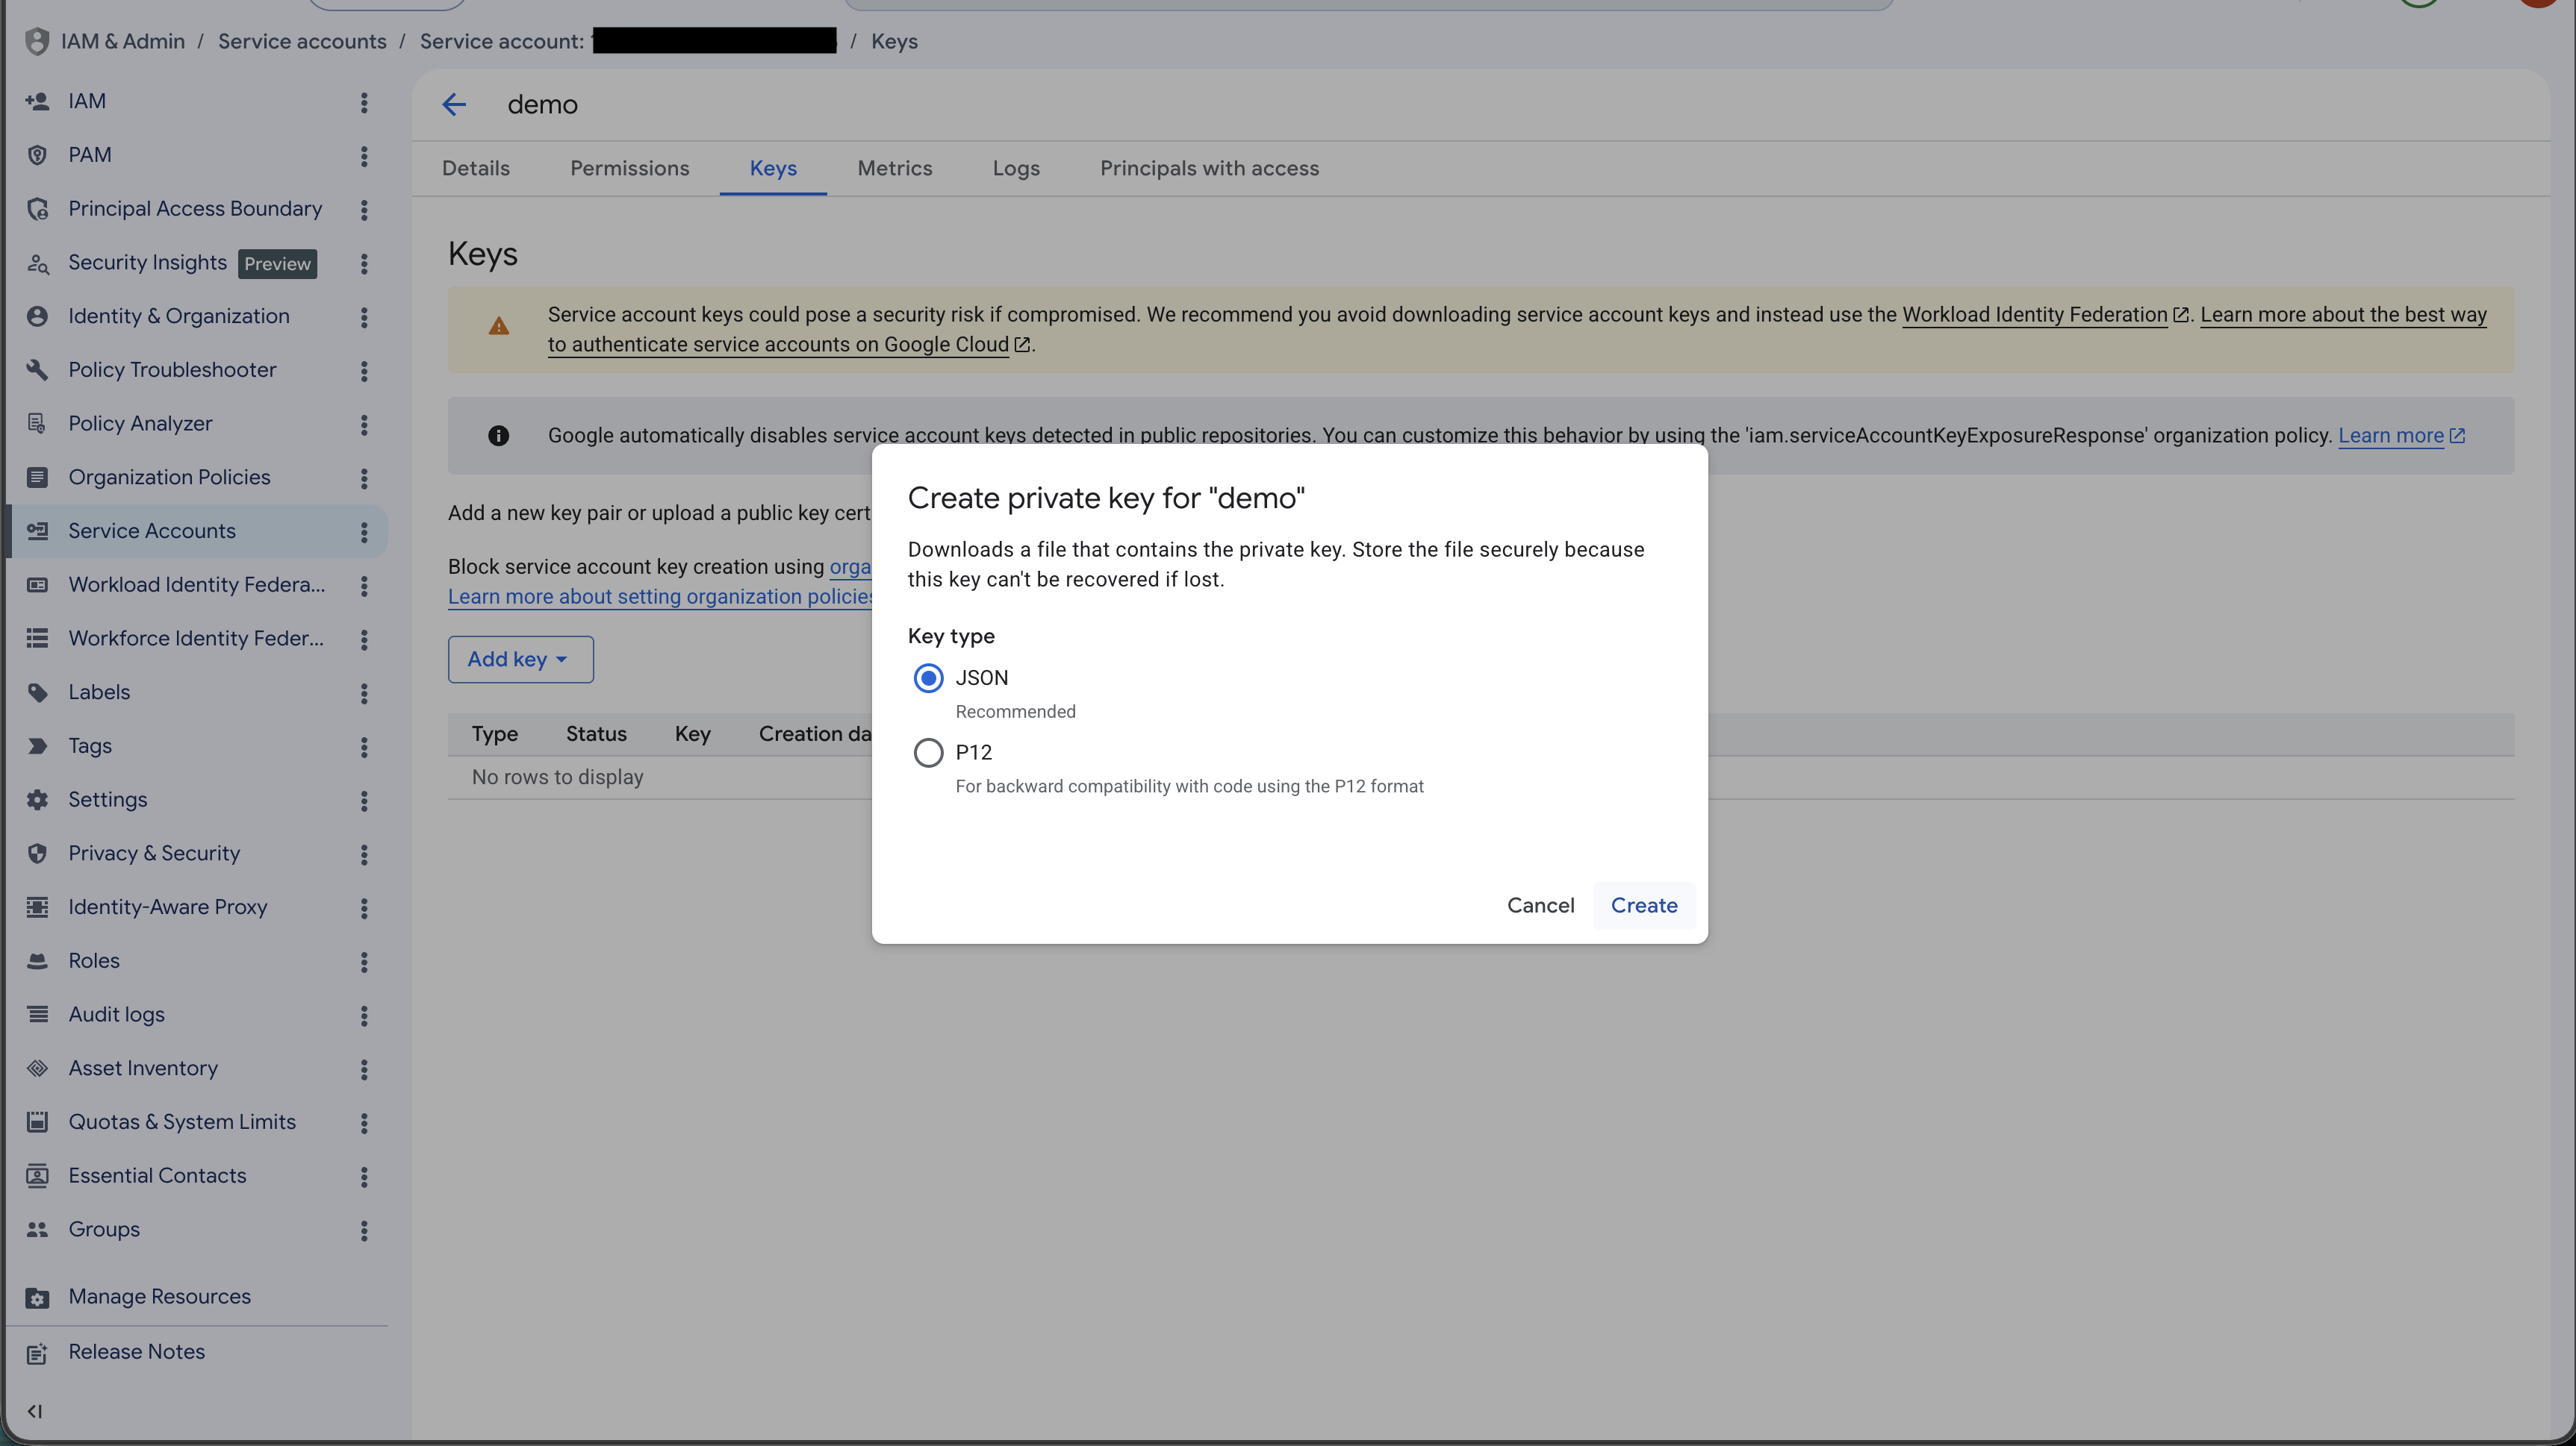Switch to the Logs tab
2576x1446 pixels.
[1016, 169]
